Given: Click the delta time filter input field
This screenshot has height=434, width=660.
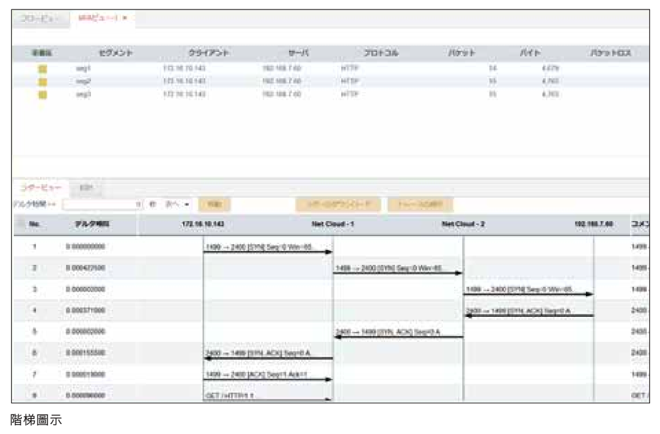Looking at the screenshot, I should click(100, 204).
